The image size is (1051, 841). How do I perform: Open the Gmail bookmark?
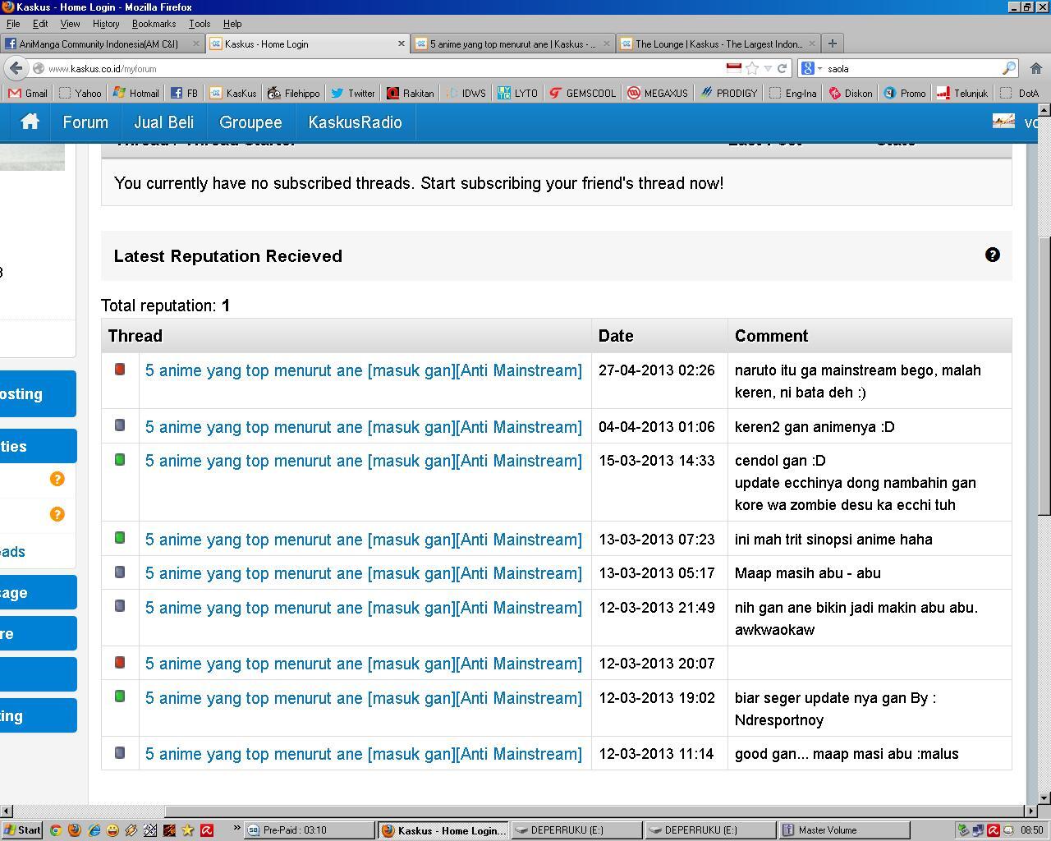(x=28, y=93)
